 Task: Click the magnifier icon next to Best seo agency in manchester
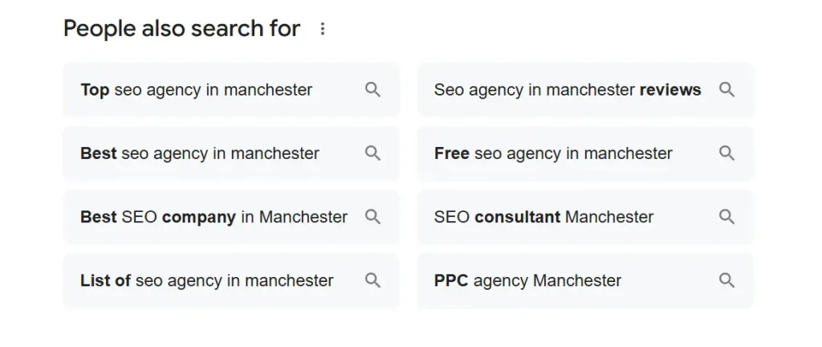(372, 153)
